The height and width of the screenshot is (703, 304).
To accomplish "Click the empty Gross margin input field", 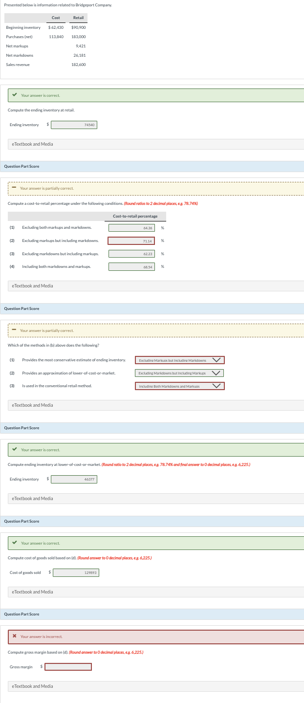I will (x=68, y=667).
